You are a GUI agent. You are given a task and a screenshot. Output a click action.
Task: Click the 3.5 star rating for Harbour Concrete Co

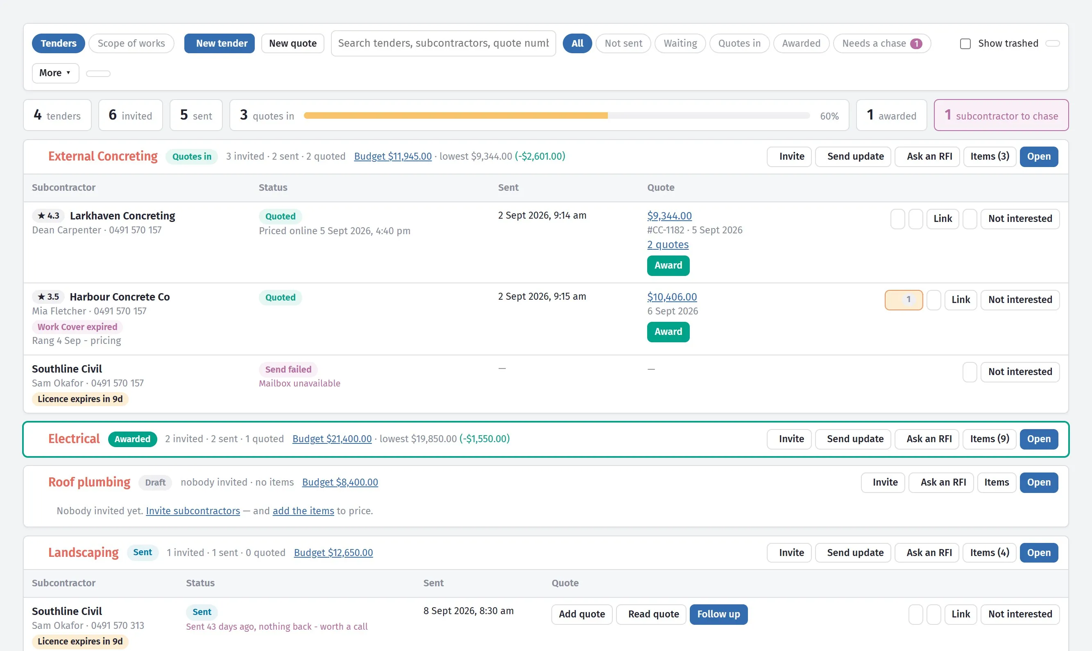pos(48,297)
